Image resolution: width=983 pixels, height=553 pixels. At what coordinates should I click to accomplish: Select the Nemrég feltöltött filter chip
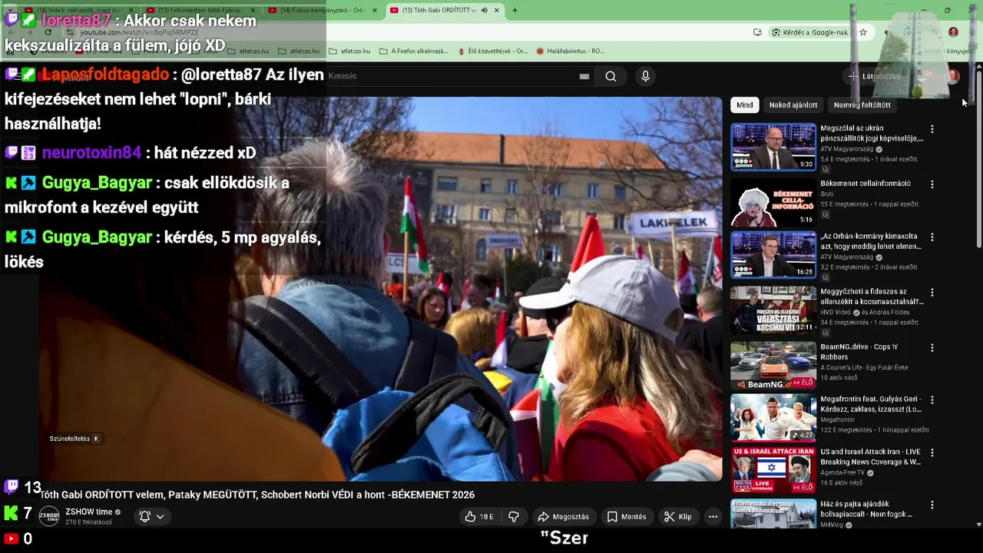pos(862,104)
